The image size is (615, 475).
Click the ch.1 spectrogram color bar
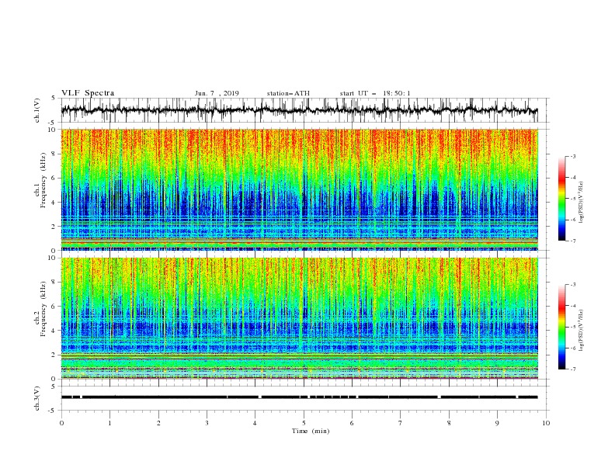[561, 199]
